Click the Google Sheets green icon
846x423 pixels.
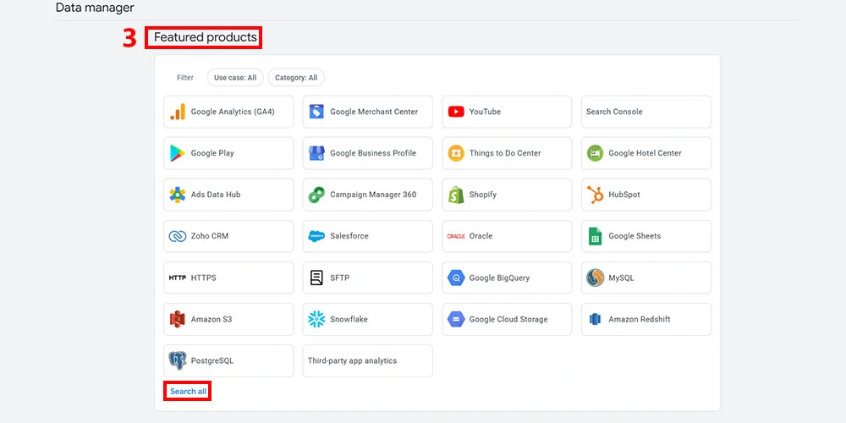(595, 236)
